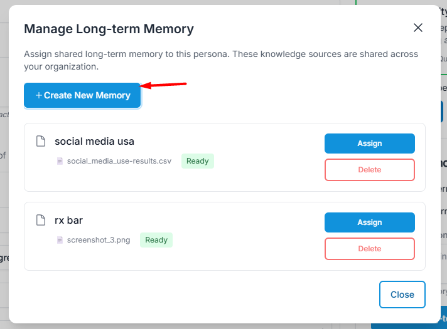This screenshot has height=329, width=447.
Task: Select the rx bar title
Action: pos(68,220)
